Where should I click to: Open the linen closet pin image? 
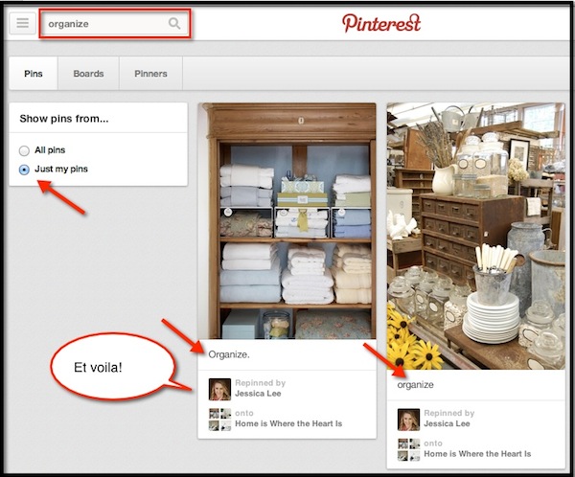(287, 220)
